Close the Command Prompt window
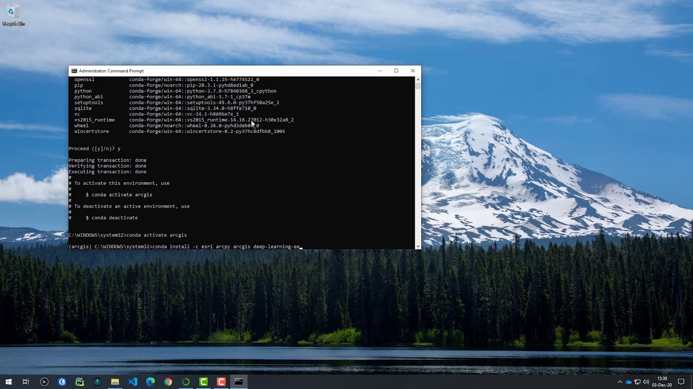 click(x=413, y=71)
